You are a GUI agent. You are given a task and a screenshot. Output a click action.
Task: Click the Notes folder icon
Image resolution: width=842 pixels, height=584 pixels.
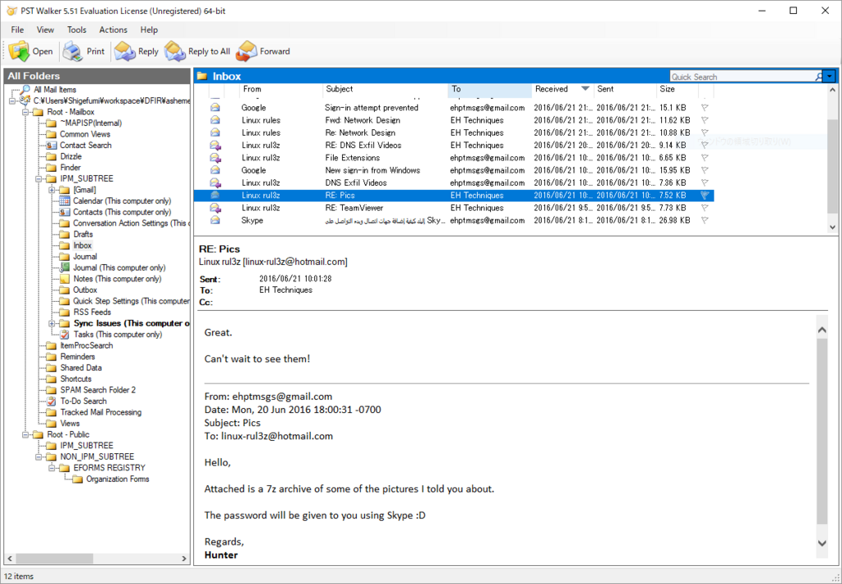click(x=64, y=279)
